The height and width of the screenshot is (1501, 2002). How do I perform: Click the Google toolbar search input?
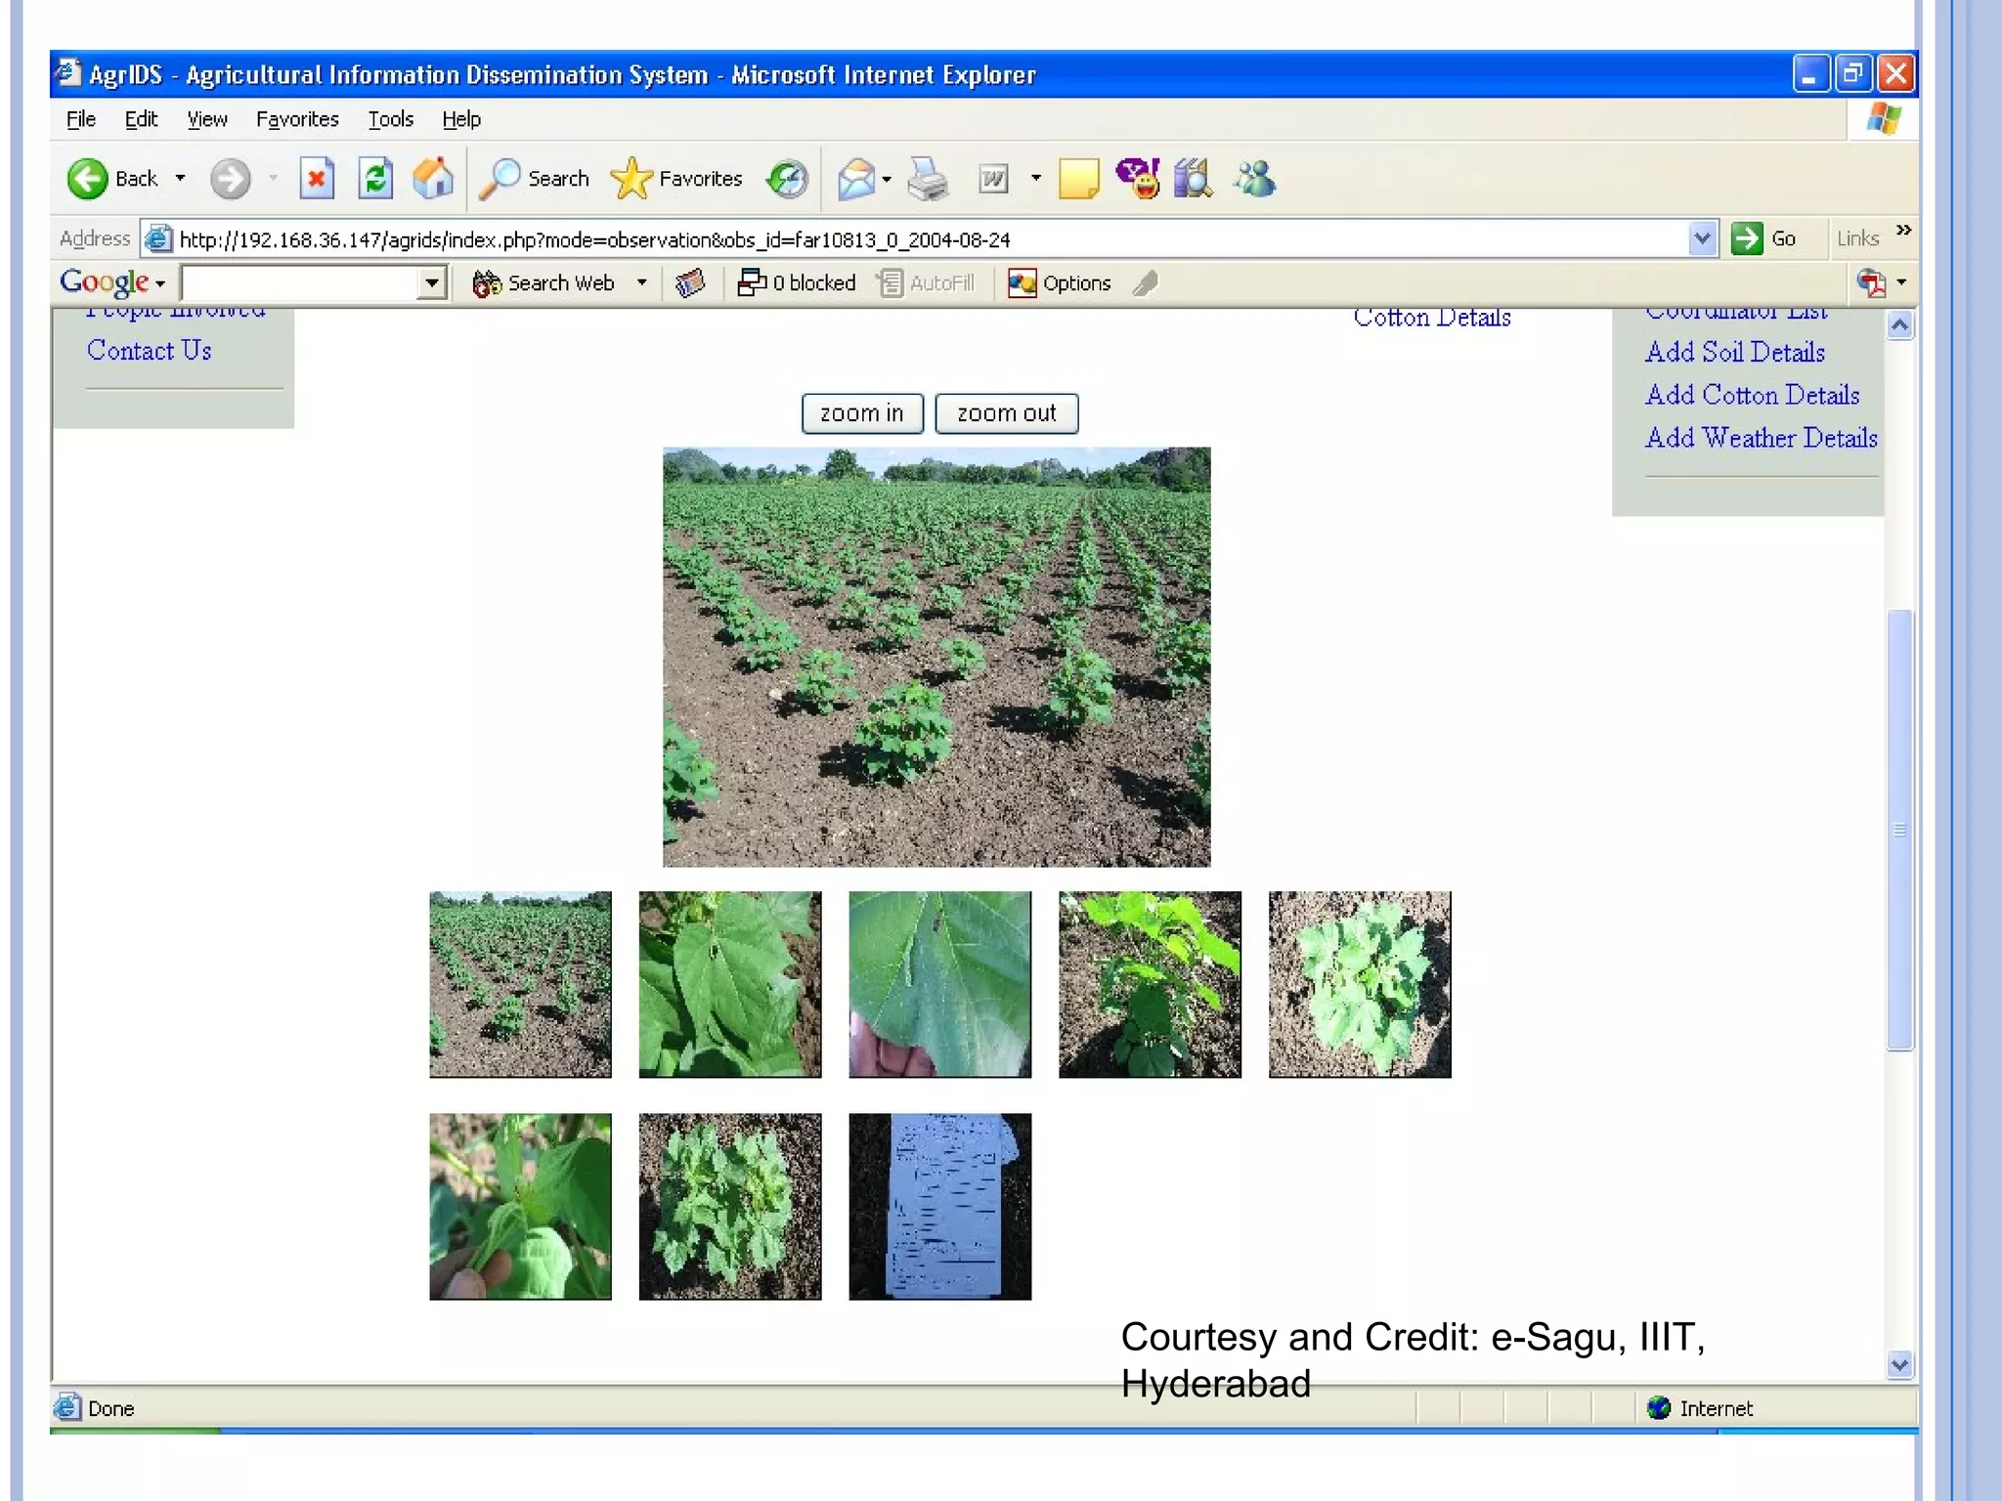coord(301,283)
